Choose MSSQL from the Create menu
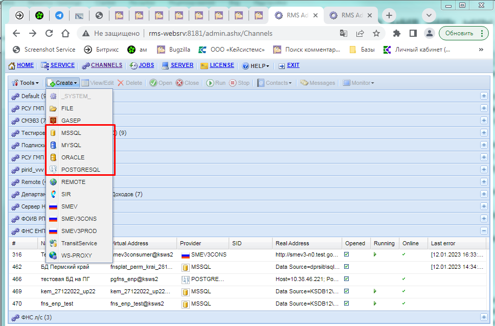Screen dimensions: 495x326 [79, 133]
